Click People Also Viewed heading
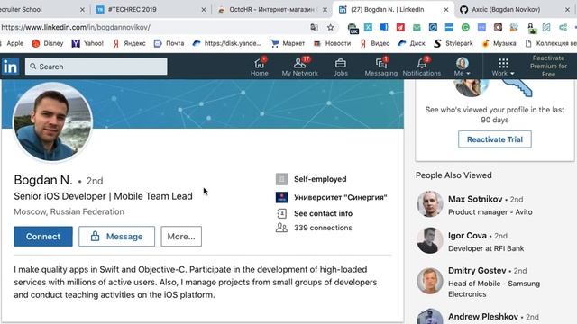Image resolution: width=577 pixels, height=324 pixels. pyautogui.click(x=453, y=175)
